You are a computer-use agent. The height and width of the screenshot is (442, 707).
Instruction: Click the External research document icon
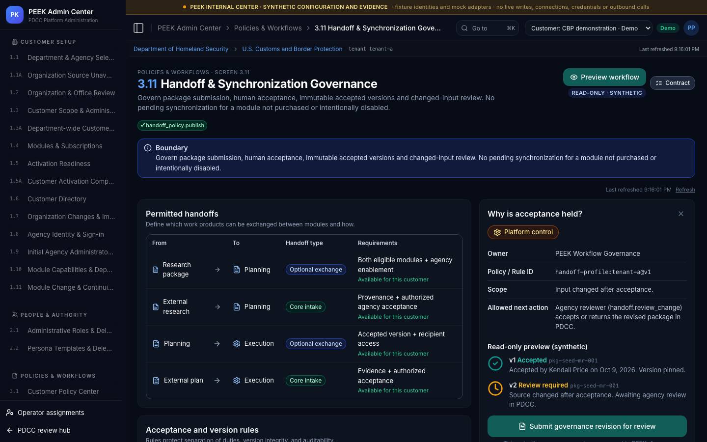(156, 307)
